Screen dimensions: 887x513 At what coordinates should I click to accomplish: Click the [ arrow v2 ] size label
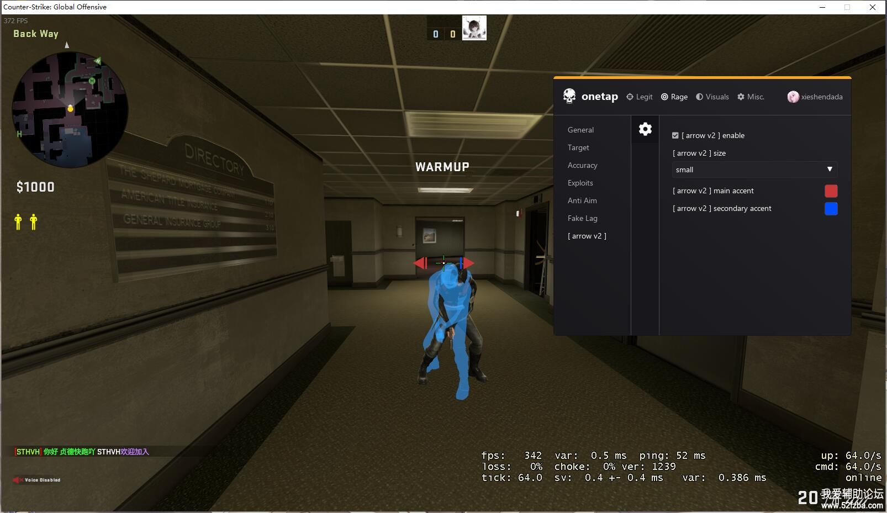pyautogui.click(x=699, y=153)
